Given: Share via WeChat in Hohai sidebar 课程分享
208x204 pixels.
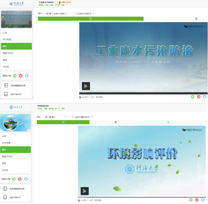Looking at the screenshot, I should coord(14,179).
